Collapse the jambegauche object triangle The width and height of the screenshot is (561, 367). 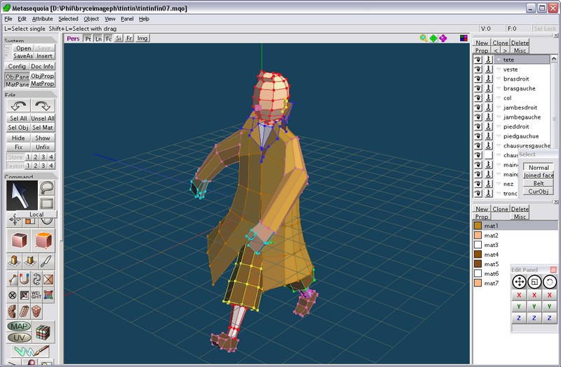(x=499, y=117)
